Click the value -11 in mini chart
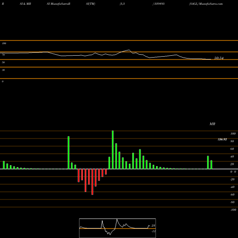The width and height of the screenshot is (238, 238). pyautogui.click(x=153, y=231)
